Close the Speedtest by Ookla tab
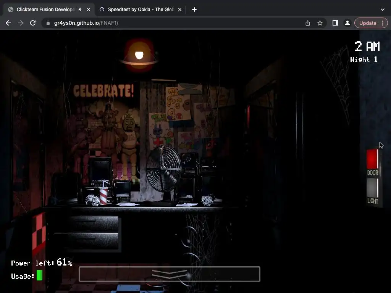The width and height of the screenshot is (391, 293). [x=180, y=10]
